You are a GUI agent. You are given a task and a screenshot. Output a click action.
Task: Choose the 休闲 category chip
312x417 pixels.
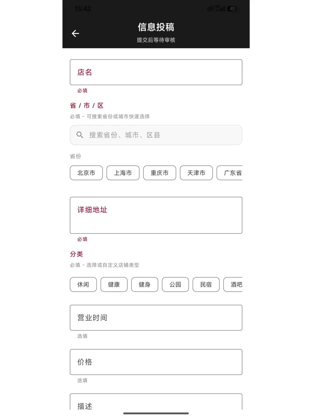[x=83, y=285]
